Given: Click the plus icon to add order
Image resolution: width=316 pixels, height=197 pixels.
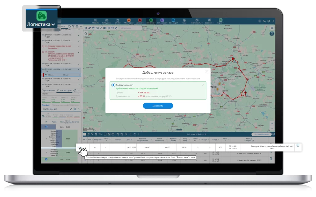Looking at the screenshot, I should [x=139, y=134].
